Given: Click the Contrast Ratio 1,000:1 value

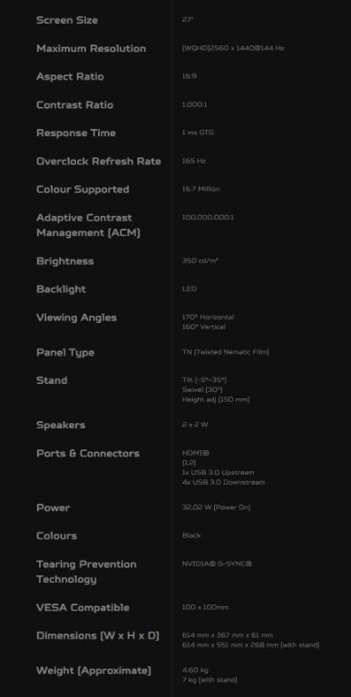Looking at the screenshot, I should (195, 104).
